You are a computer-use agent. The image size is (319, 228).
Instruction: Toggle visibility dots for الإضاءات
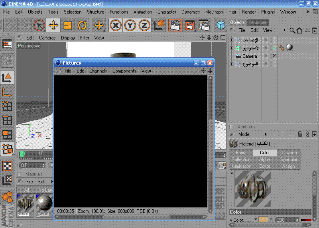pos(271,40)
